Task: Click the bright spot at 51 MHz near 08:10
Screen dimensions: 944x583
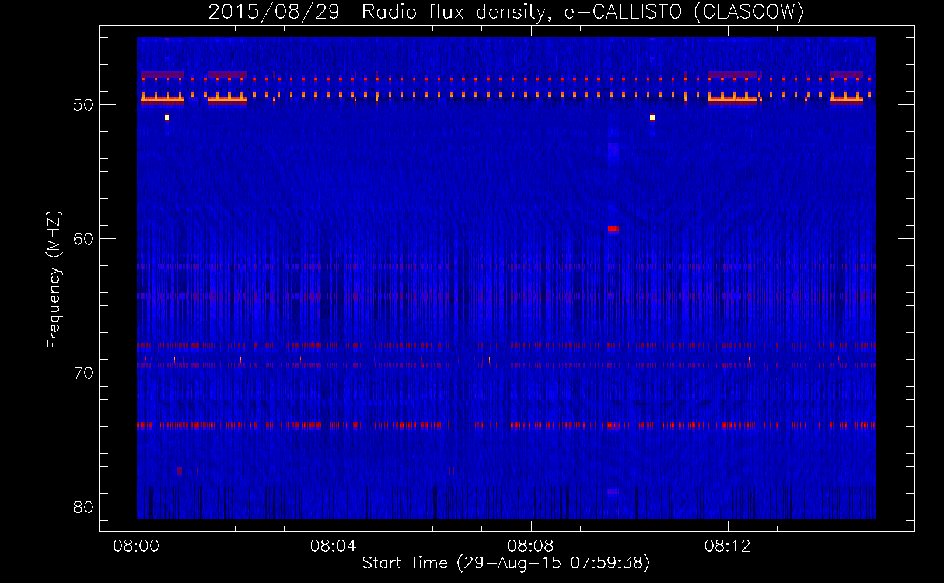Action: (x=652, y=118)
